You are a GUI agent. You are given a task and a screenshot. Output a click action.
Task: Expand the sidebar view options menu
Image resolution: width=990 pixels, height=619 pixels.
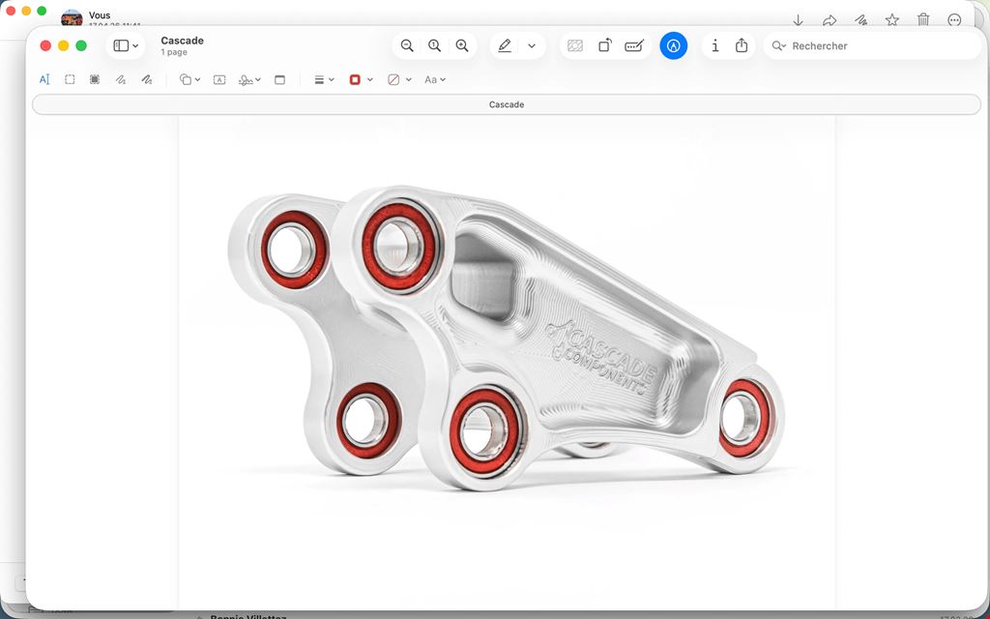[x=126, y=45]
